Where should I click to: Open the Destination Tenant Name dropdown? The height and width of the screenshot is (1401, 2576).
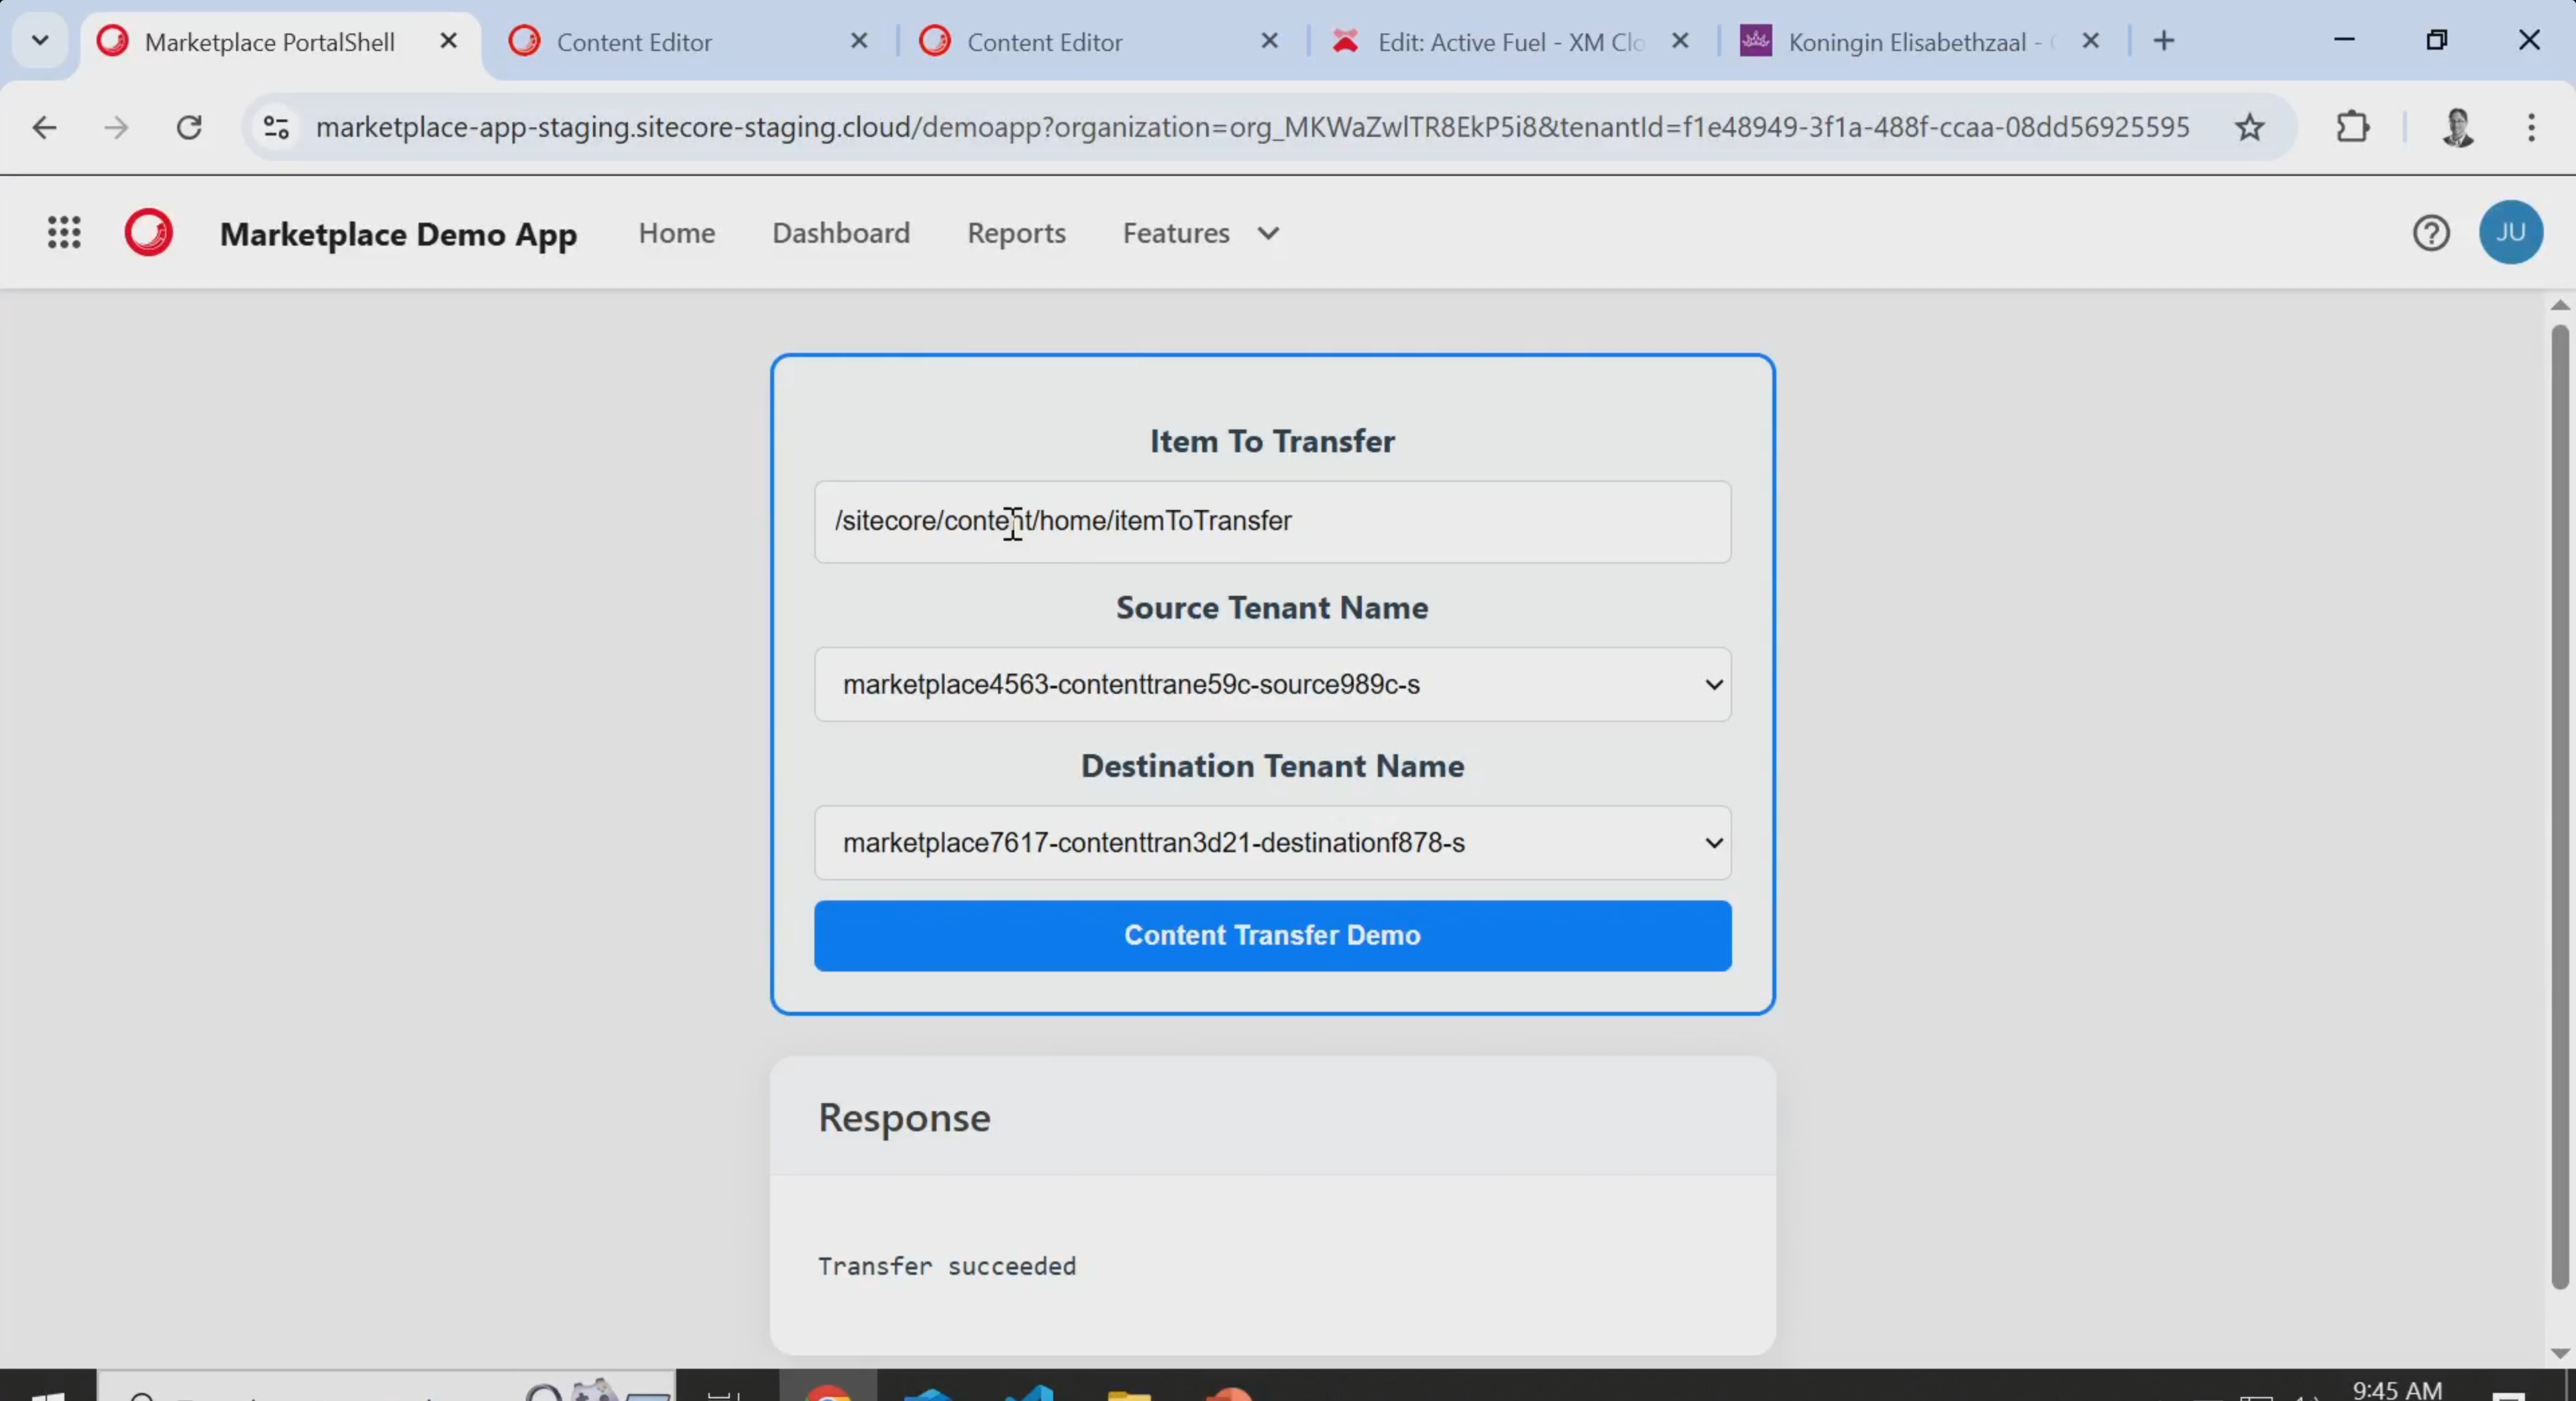tap(1272, 843)
